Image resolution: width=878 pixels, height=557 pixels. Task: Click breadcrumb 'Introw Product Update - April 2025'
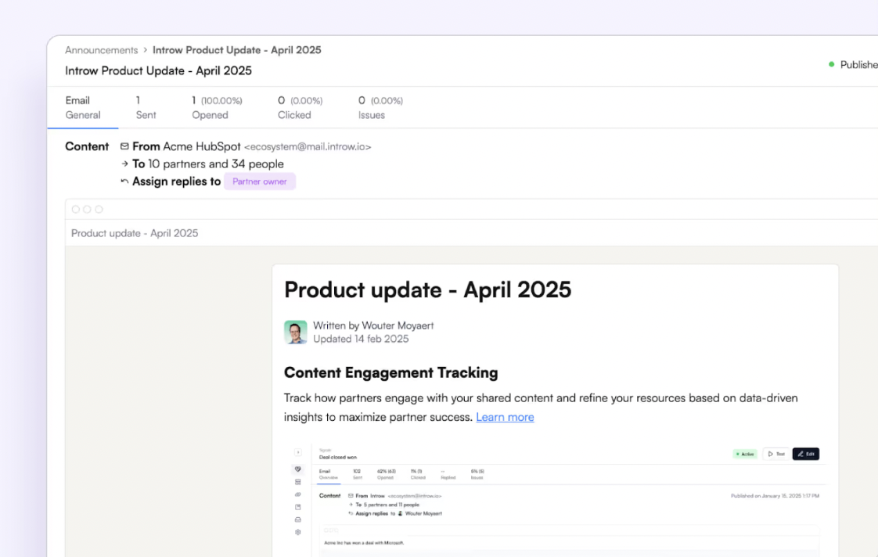point(237,50)
